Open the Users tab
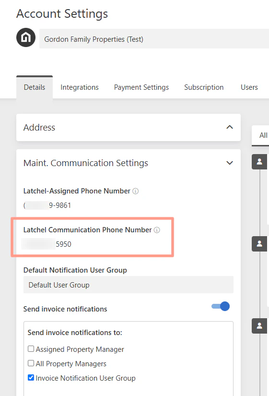This screenshot has width=269, height=396. [249, 87]
